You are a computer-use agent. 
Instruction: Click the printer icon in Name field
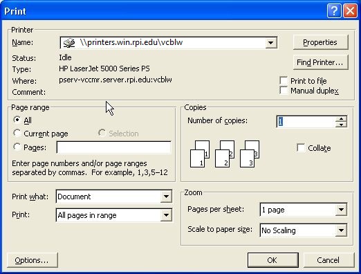[69, 43]
